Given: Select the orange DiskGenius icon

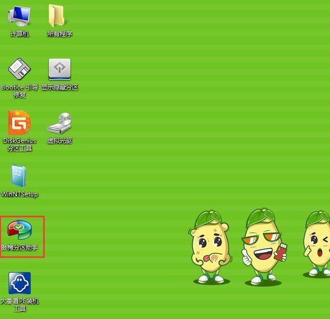Looking at the screenshot, I should click(x=20, y=123).
